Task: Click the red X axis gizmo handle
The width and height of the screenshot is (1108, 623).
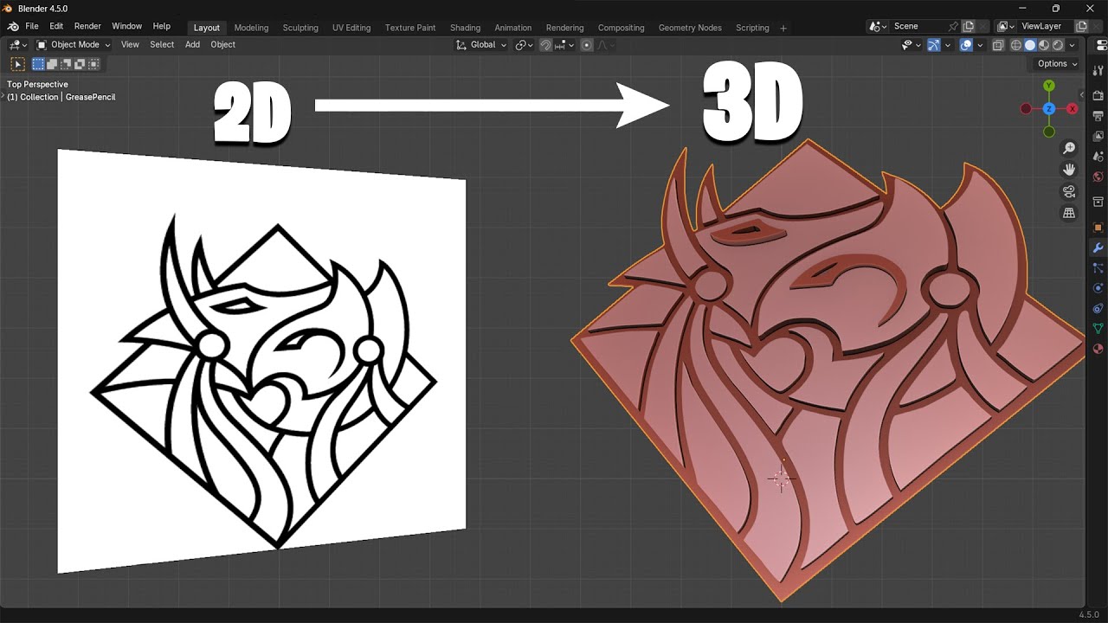Action: coord(1073,108)
